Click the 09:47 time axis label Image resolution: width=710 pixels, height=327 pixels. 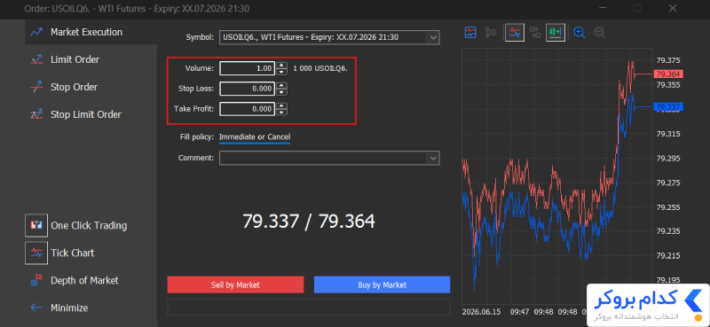[519, 312]
